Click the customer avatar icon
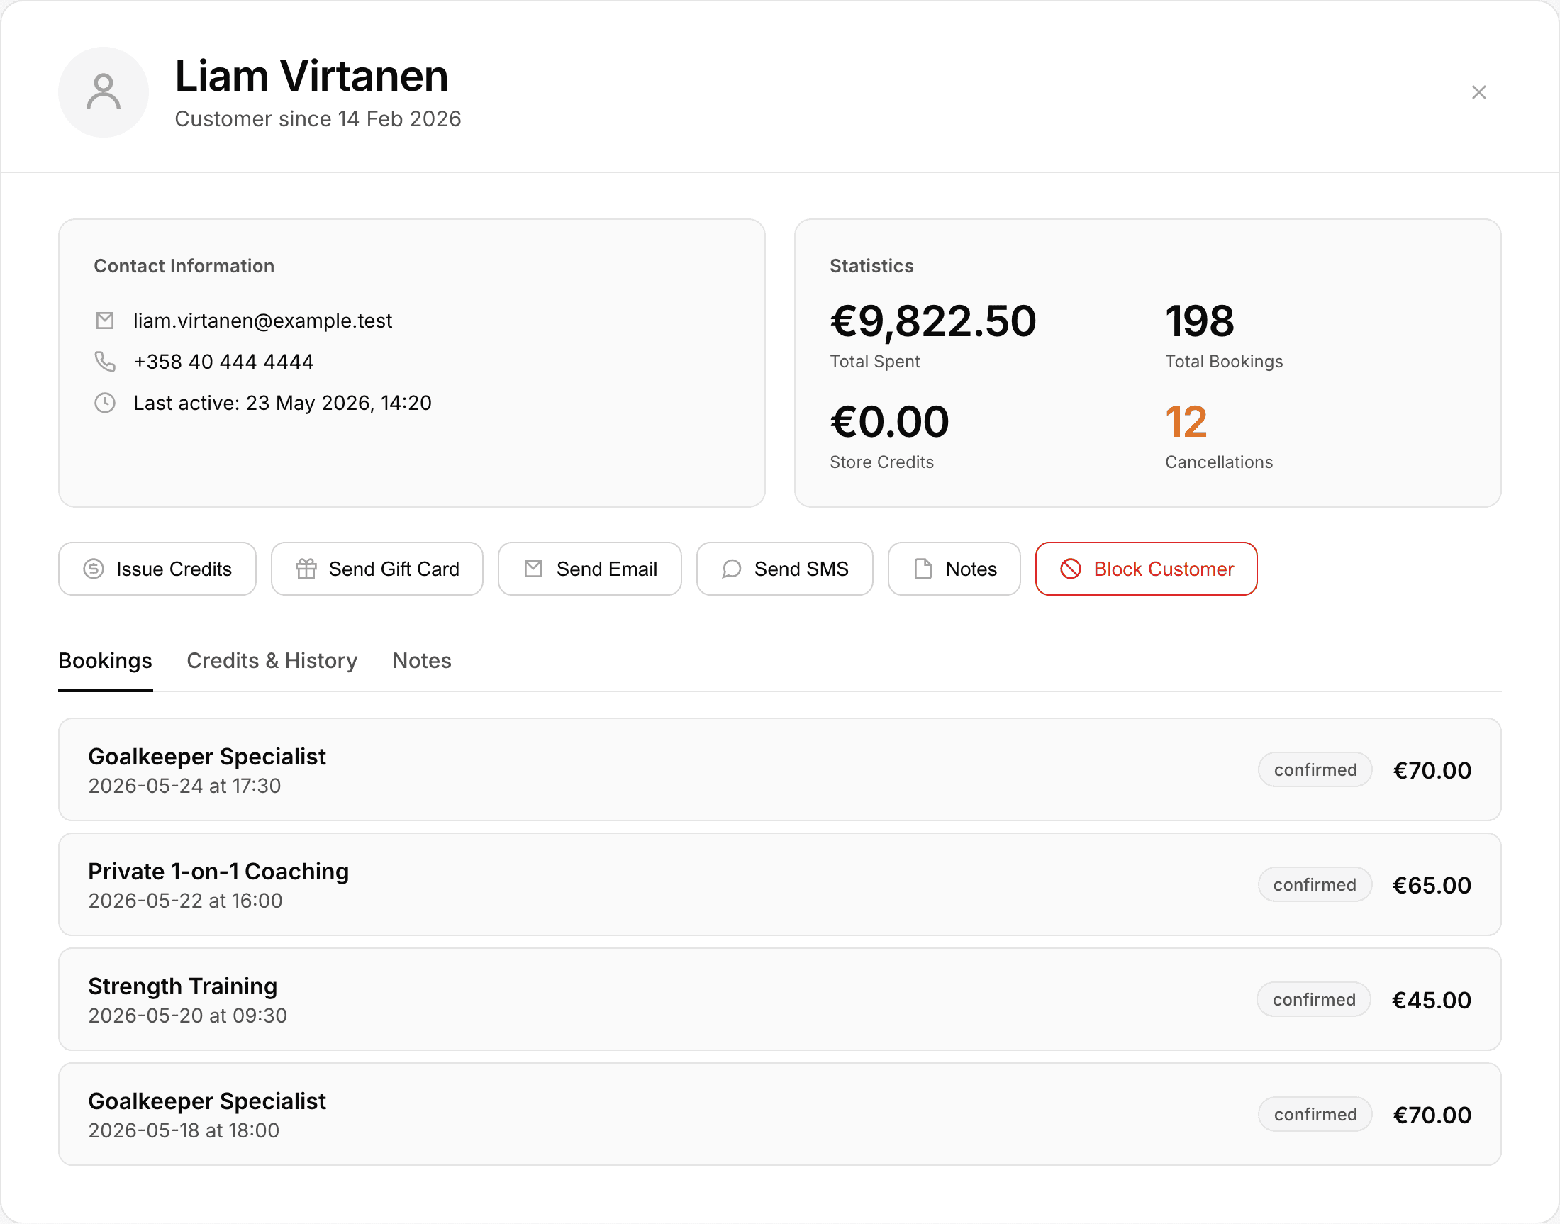The height and width of the screenshot is (1224, 1560). [104, 92]
